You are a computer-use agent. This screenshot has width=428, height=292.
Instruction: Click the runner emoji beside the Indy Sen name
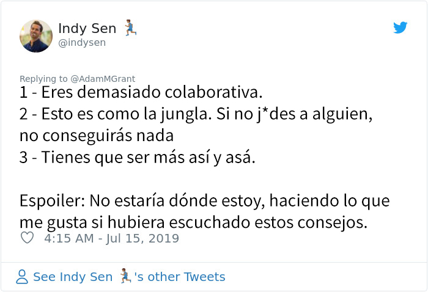[x=130, y=27]
